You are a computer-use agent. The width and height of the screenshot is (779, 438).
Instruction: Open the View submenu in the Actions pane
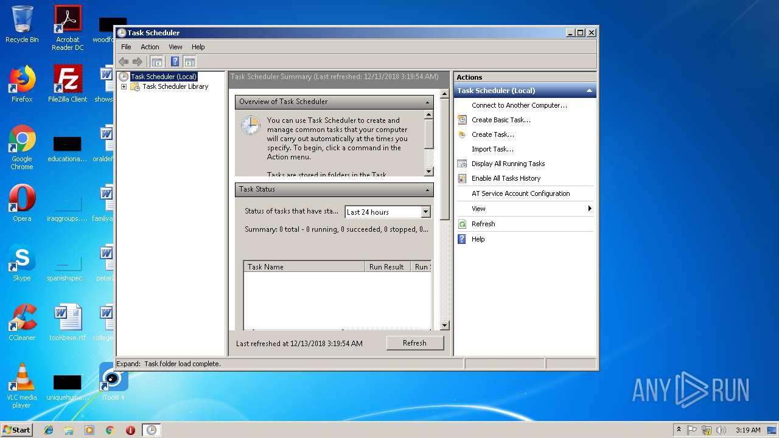coord(525,209)
